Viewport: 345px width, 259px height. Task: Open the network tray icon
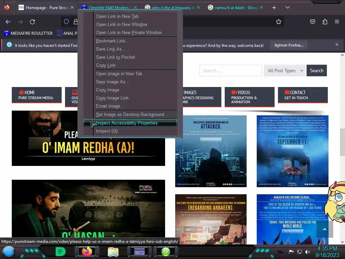click(300, 252)
